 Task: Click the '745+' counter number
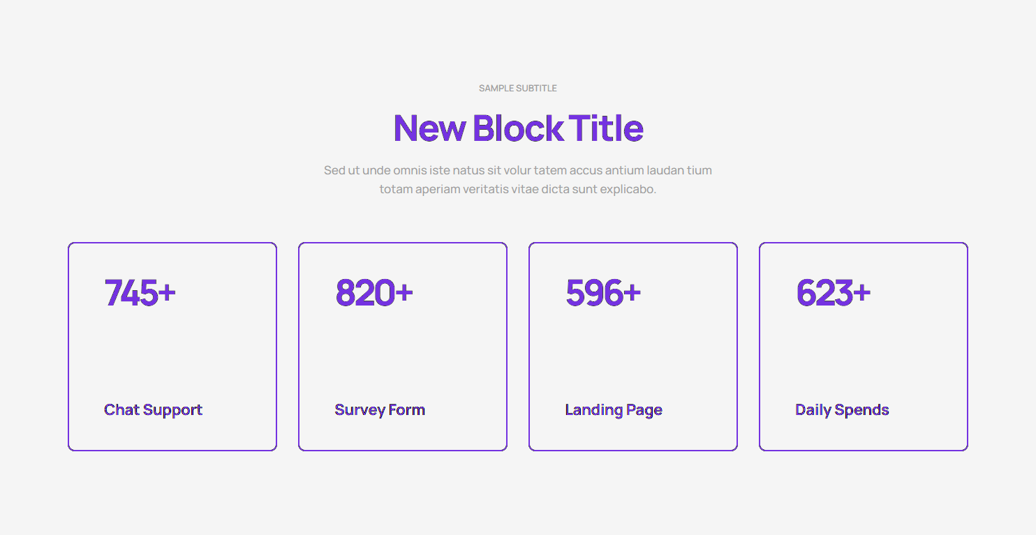(x=140, y=292)
